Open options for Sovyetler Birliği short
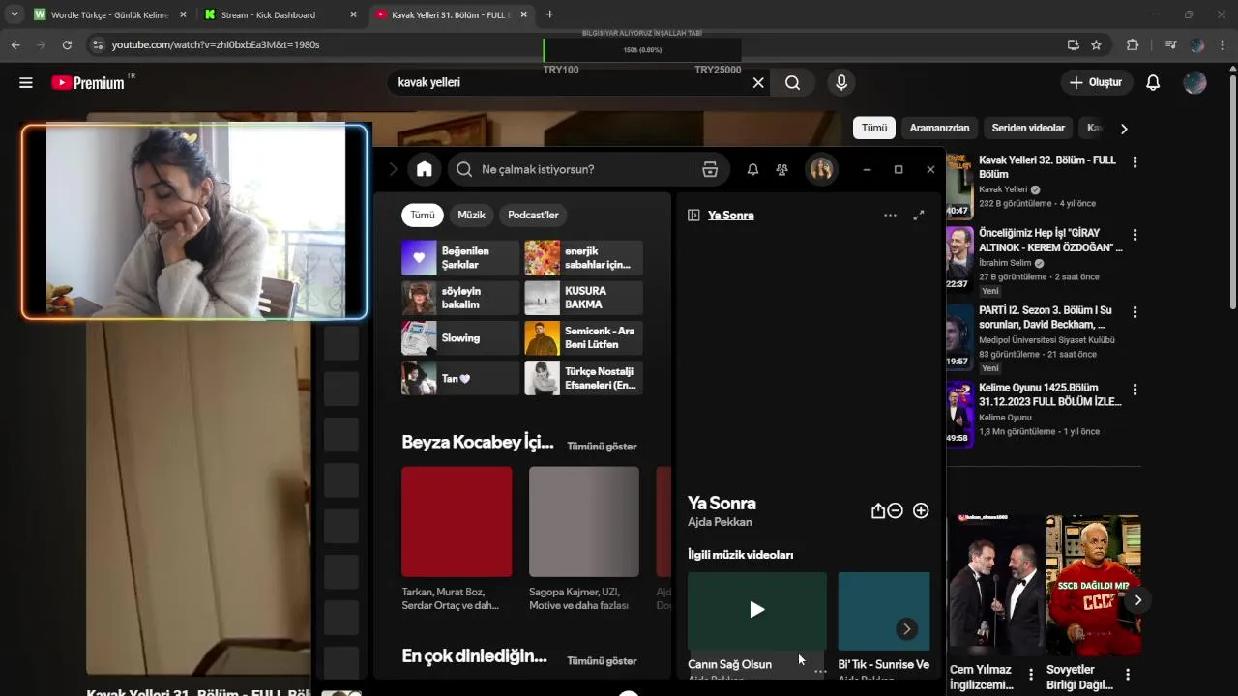1238x696 pixels. coord(1128,674)
